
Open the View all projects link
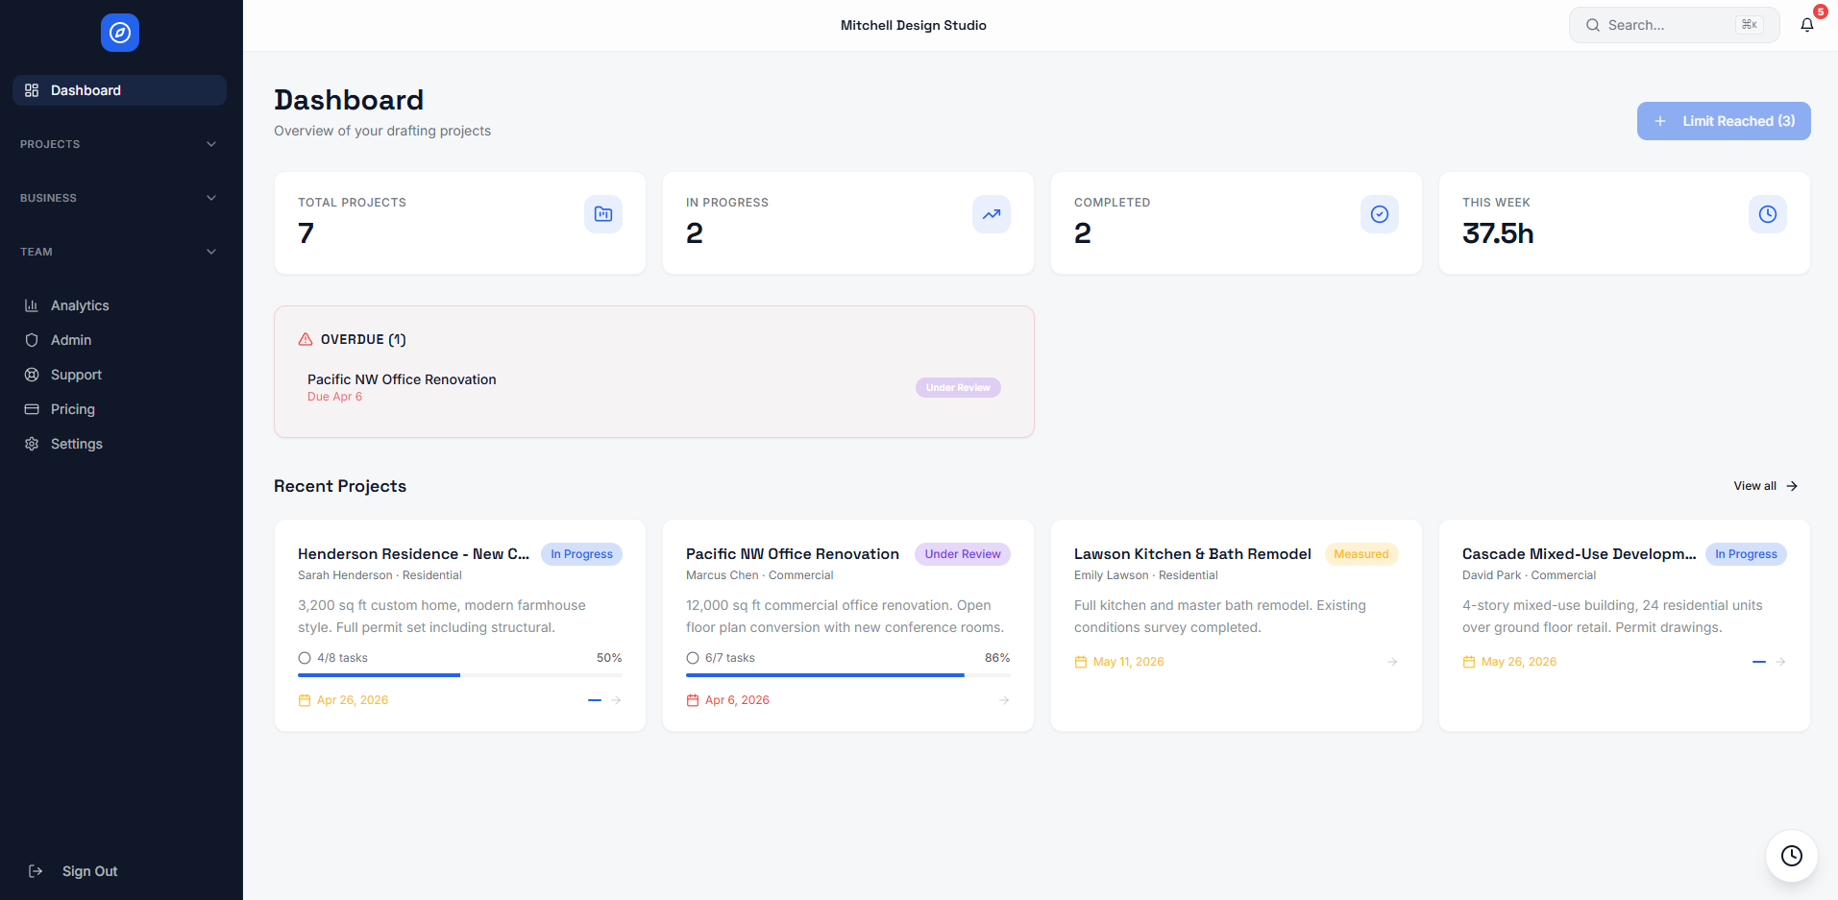[1765, 486]
